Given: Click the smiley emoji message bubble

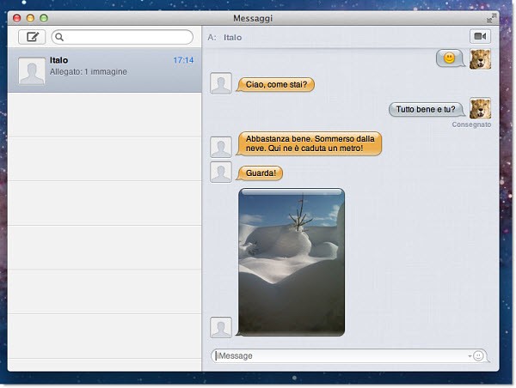Looking at the screenshot, I should tap(450, 58).
